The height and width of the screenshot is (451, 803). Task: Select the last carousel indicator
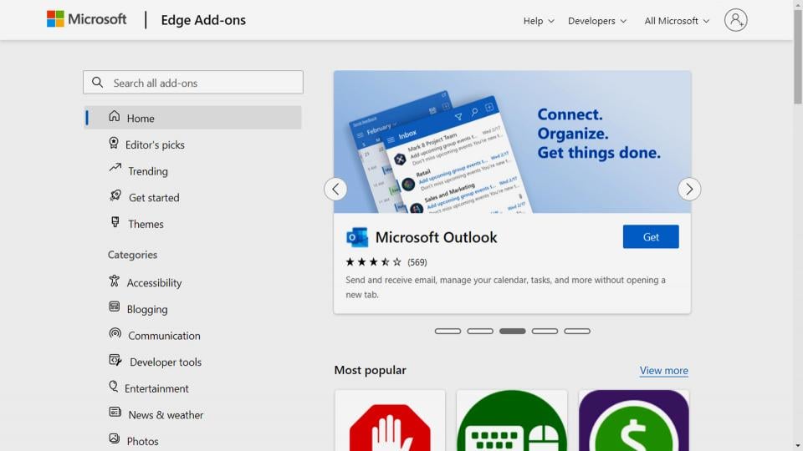click(577, 332)
